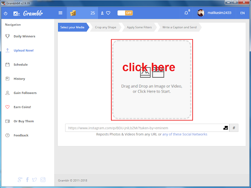Click the video clapperboard icon in drop zone

(x=158, y=72)
